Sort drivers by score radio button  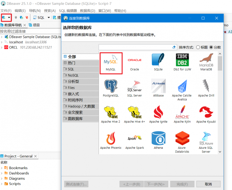pyautogui.click(x=211, y=47)
